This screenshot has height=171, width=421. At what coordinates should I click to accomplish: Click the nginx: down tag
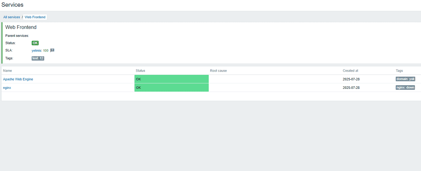(x=405, y=87)
